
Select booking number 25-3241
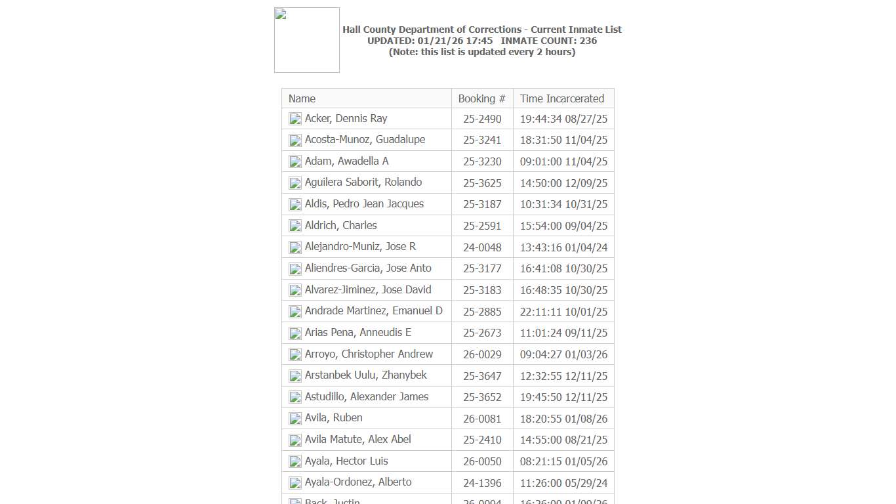coord(482,140)
